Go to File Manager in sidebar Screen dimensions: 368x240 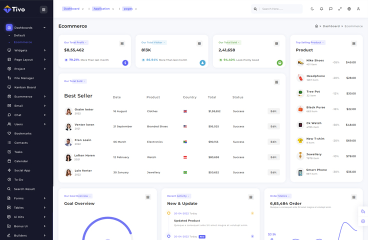(24, 78)
